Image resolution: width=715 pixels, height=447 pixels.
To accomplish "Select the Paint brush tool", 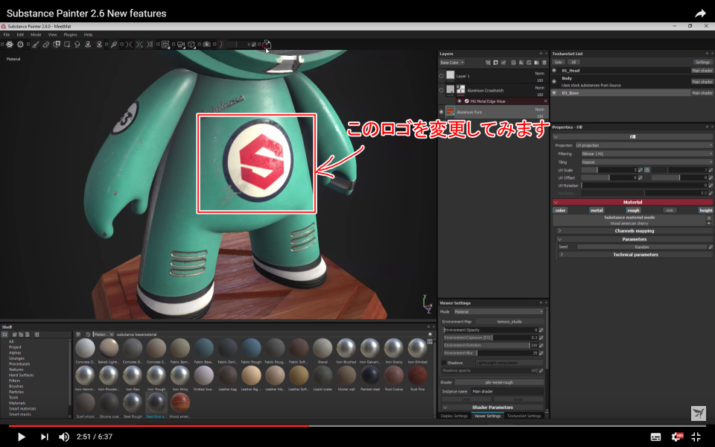I will pyautogui.click(x=36, y=44).
